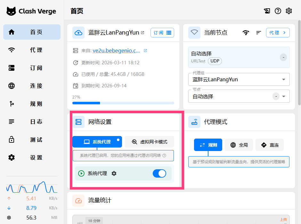Open settings via the top-right gear icon

(289, 11)
